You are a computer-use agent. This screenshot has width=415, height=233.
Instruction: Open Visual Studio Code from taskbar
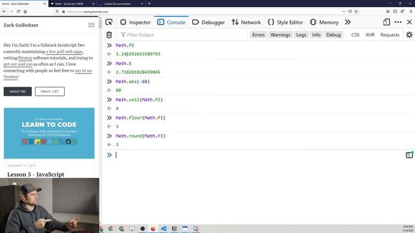point(163,228)
